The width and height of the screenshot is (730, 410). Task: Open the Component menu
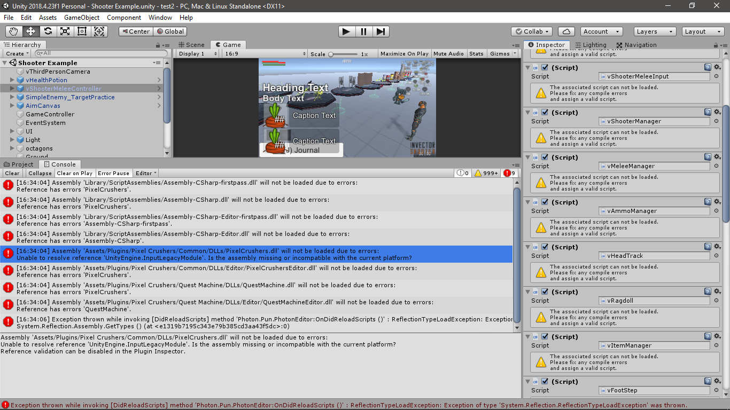pyautogui.click(x=124, y=18)
